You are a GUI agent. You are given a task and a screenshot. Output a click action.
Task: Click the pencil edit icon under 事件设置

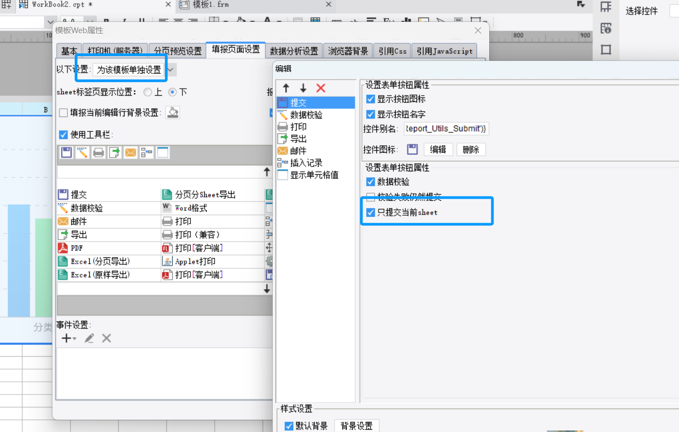click(x=89, y=338)
